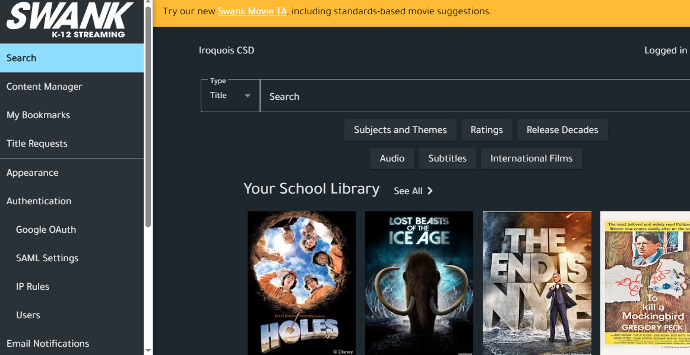This screenshot has height=355, width=690.
Task: Click the See All link for School Library
Action: click(x=413, y=191)
